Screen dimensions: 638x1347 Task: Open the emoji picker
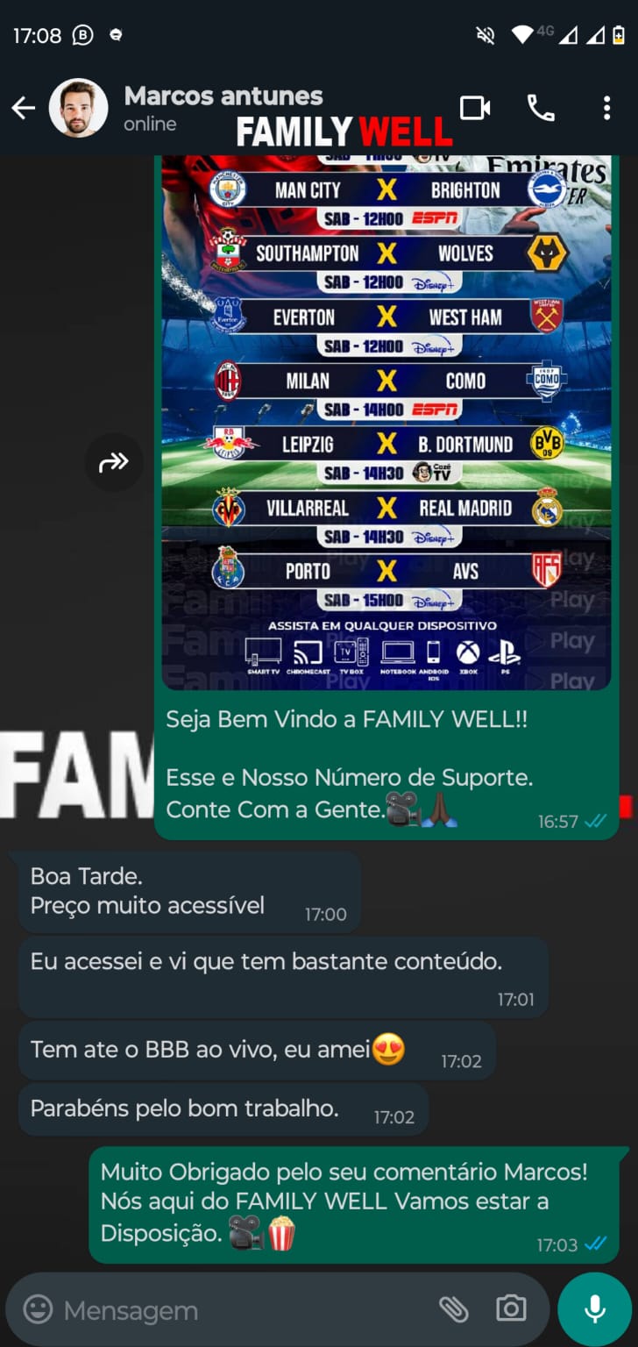pyautogui.click(x=38, y=1310)
